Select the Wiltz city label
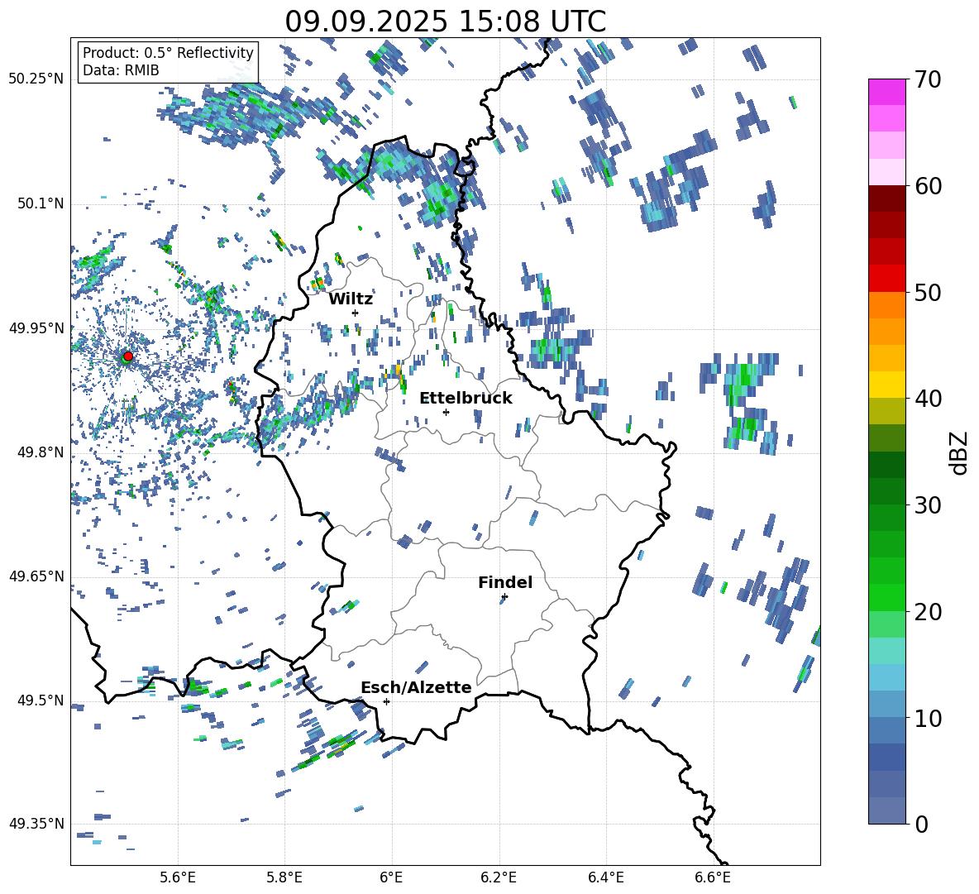Screen dimensions: 979x894 [x=351, y=299]
